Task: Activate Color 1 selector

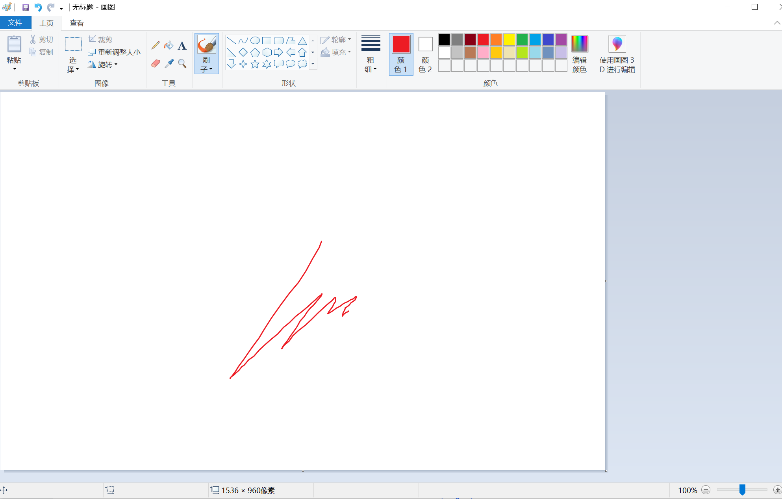Action: coord(401,54)
